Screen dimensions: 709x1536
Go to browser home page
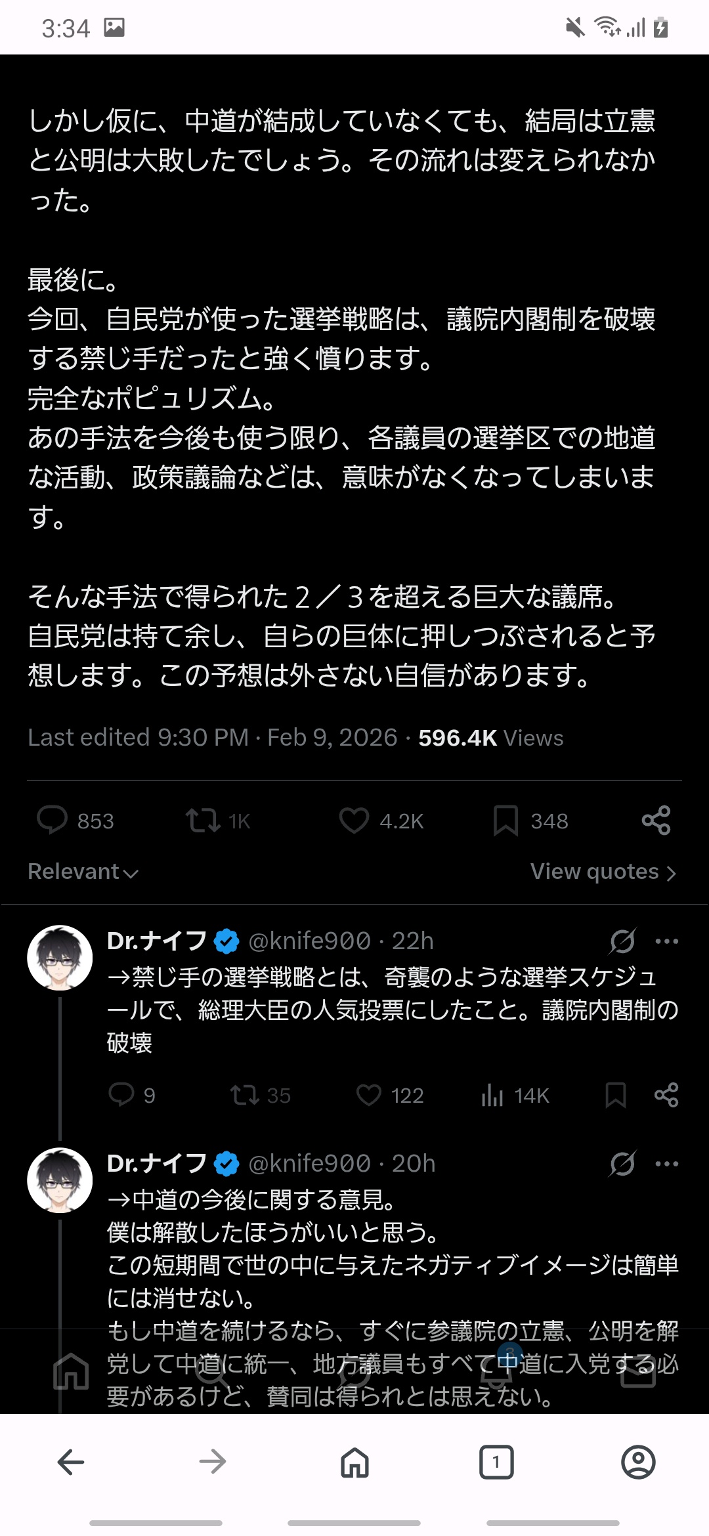(354, 1462)
